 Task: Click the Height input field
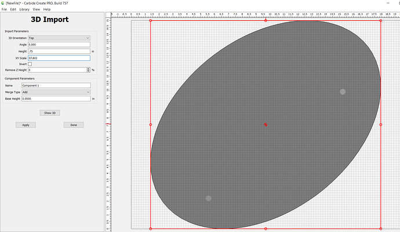click(x=59, y=51)
